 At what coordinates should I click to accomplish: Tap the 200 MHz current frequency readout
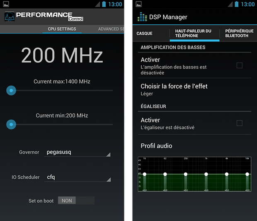pyautogui.click(x=62, y=55)
